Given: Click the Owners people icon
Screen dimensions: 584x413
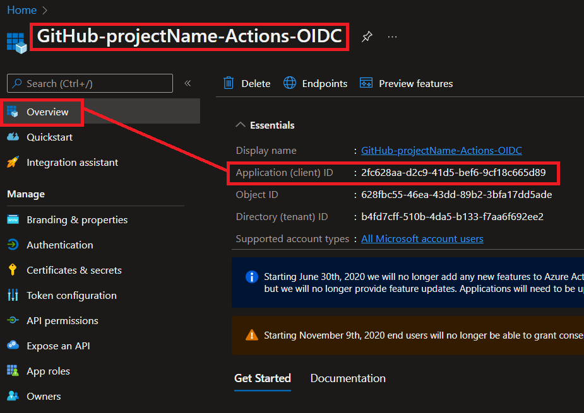Looking at the screenshot, I should coord(13,396).
